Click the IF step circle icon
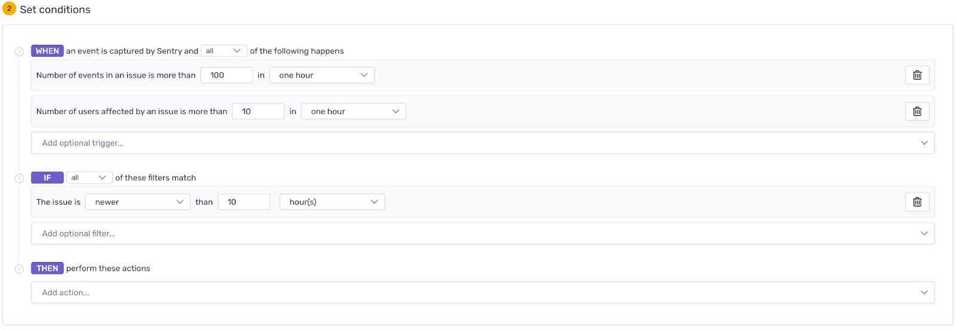Screen dimensions: 956x330 pyautogui.click(x=19, y=178)
